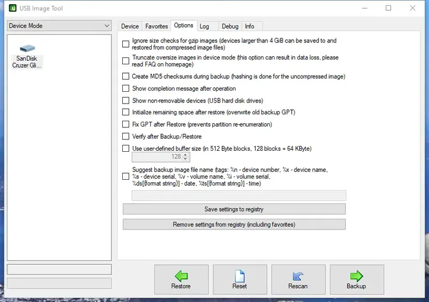Check Fix GPT after Restore
The width and height of the screenshot is (429, 302).
point(125,124)
